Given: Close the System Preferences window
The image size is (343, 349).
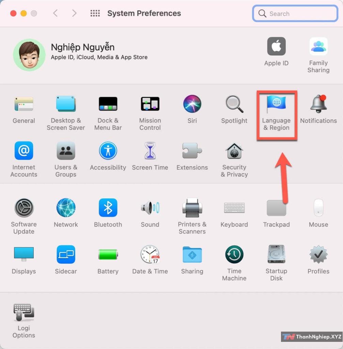Looking at the screenshot, I should (13, 13).
